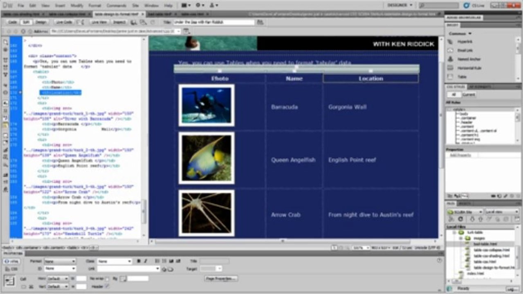Image resolution: width=523 pixels, height=294 pixels.
Task: Insert a Hyperlink from the Insert panel
Action: pos(465,42)
